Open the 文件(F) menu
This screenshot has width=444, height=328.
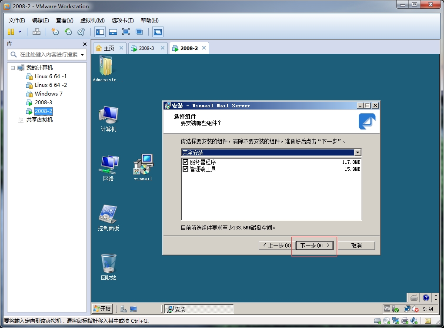pyautogui.click(x=17, y=20)
